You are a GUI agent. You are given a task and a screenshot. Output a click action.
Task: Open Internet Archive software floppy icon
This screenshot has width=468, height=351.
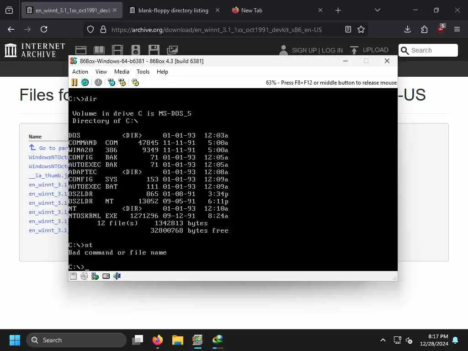(154, 50)
